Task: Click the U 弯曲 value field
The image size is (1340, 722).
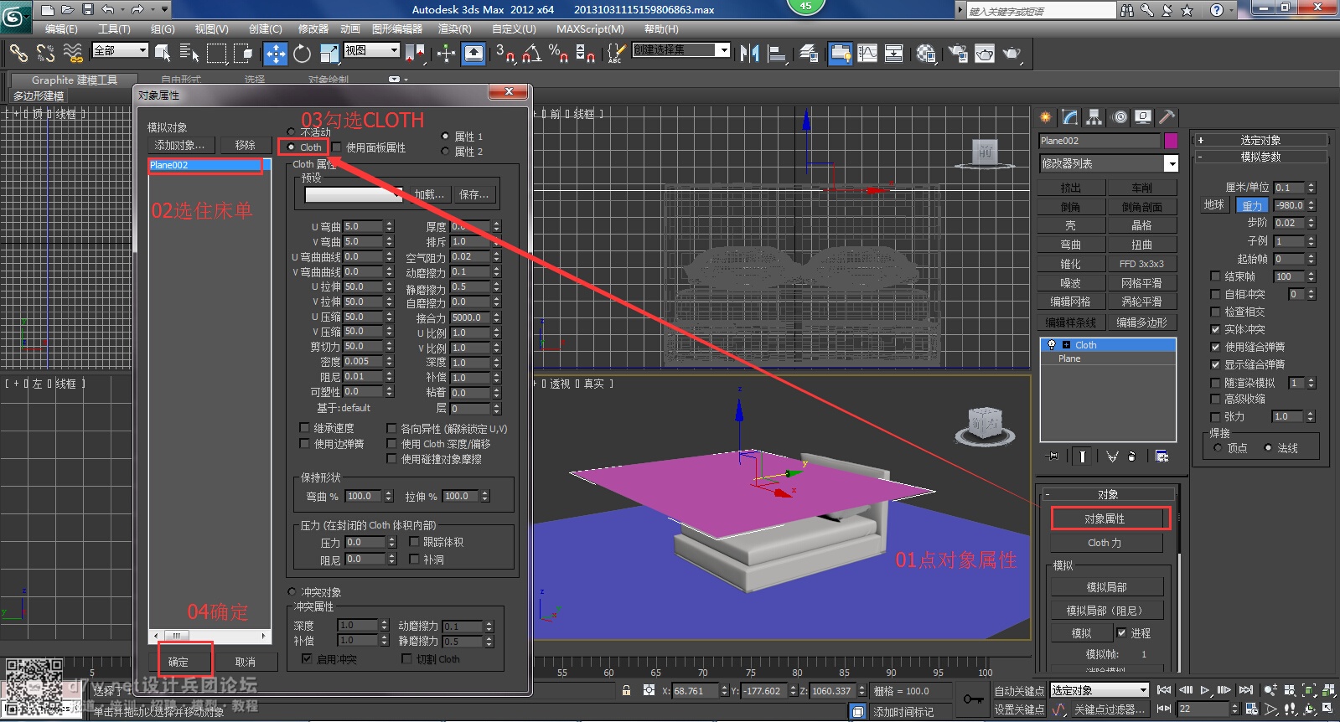Action: 363,226
